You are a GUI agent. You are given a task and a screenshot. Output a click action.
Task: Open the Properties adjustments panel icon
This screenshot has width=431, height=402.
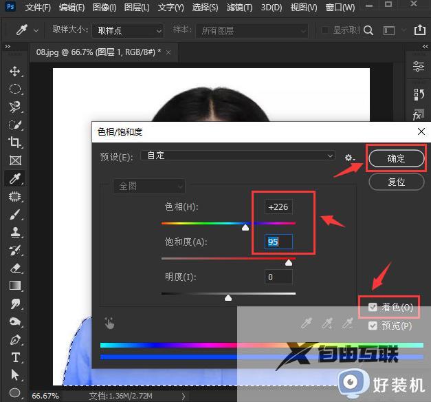click(419, 66)
